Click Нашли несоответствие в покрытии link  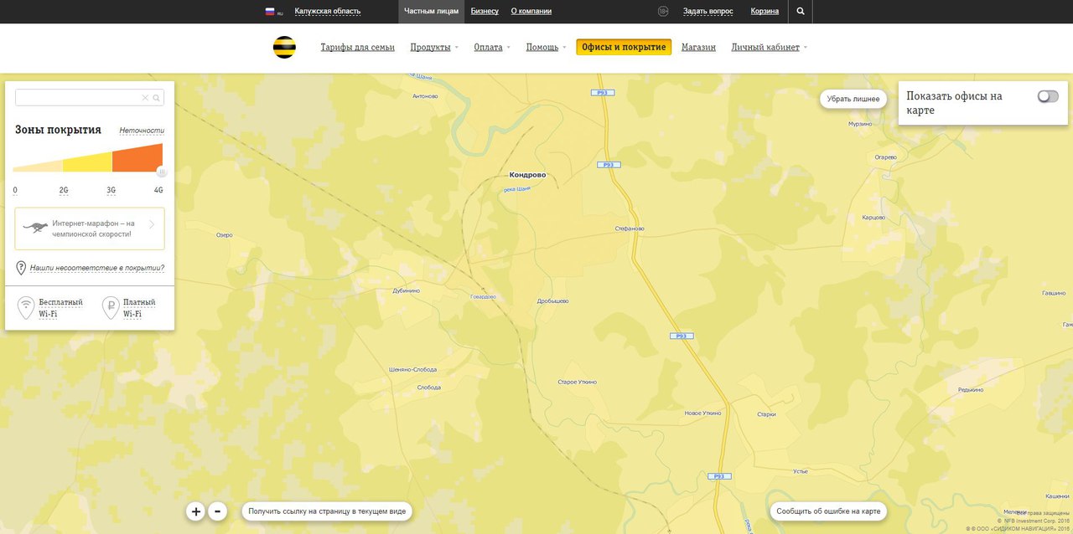coord(97,268)
